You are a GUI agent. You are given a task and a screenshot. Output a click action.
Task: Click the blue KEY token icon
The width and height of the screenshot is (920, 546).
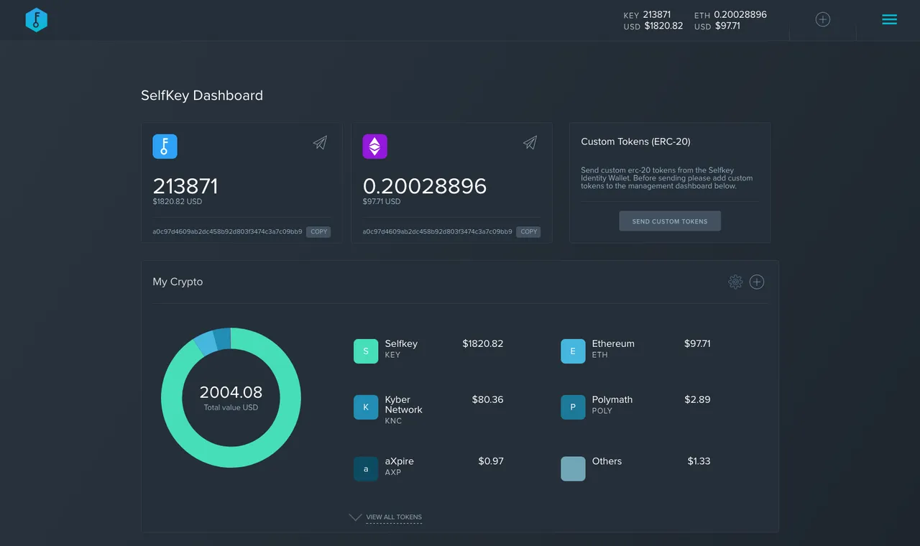[165, 147]
